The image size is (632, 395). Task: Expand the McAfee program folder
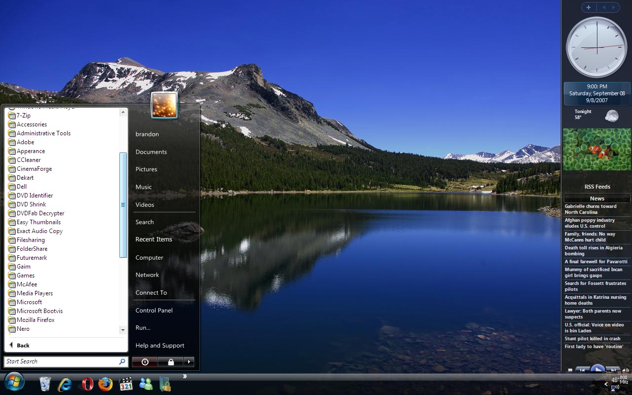pos(23,284)
